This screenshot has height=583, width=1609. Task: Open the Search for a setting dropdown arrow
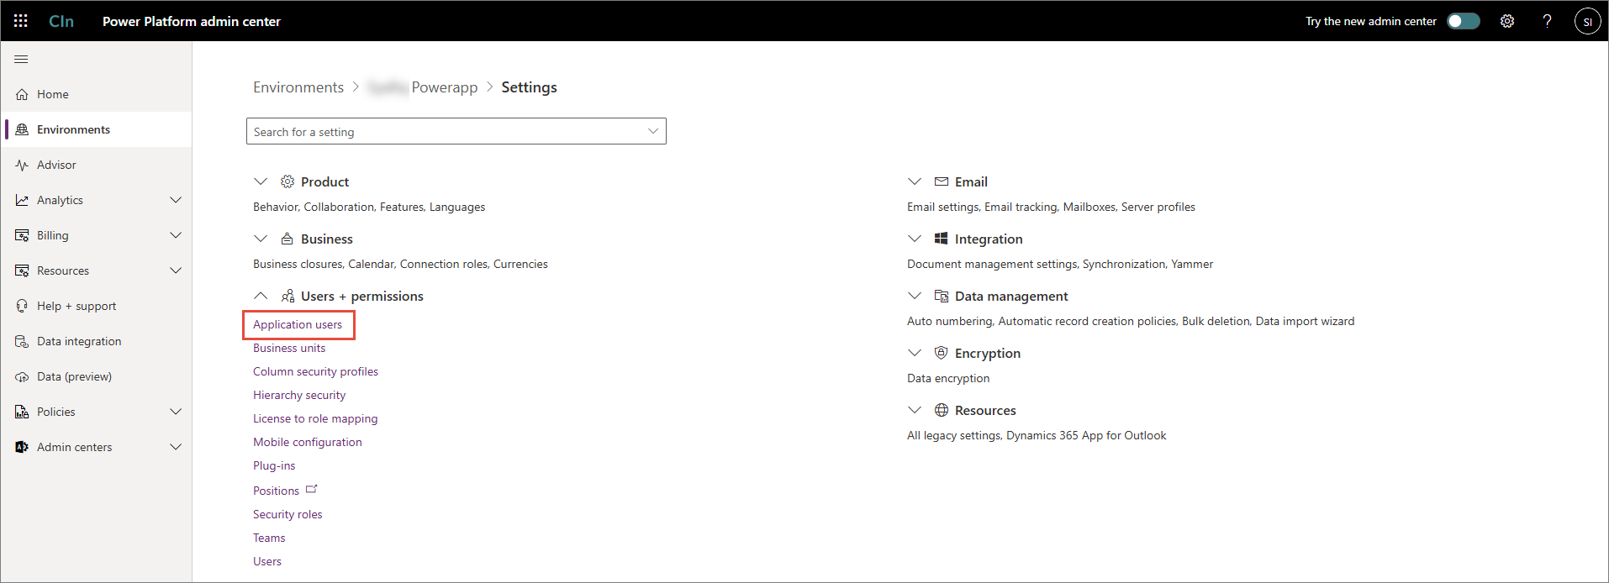(x=653, y=131)
